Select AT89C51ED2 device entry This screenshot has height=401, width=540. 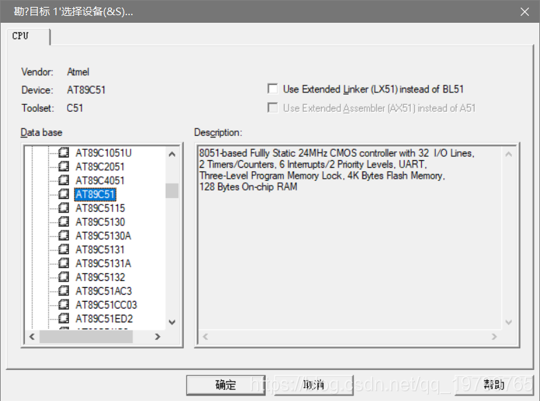[x=104, y=319]
